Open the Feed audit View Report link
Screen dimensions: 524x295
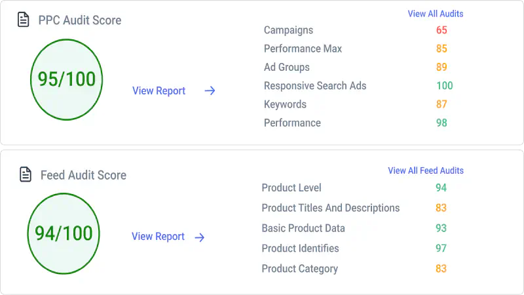click(158, 237)
